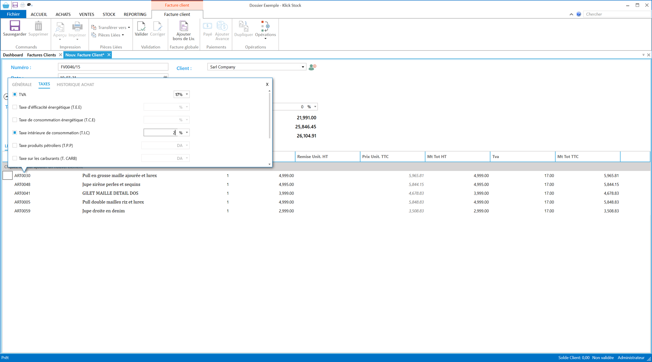
Task: Open the Fichier menu
Action: (13, 14)
